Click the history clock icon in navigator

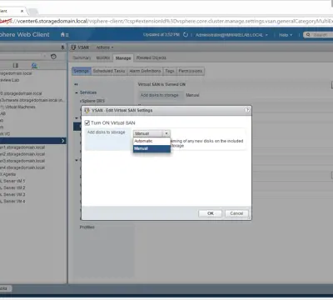click(53, 57)
